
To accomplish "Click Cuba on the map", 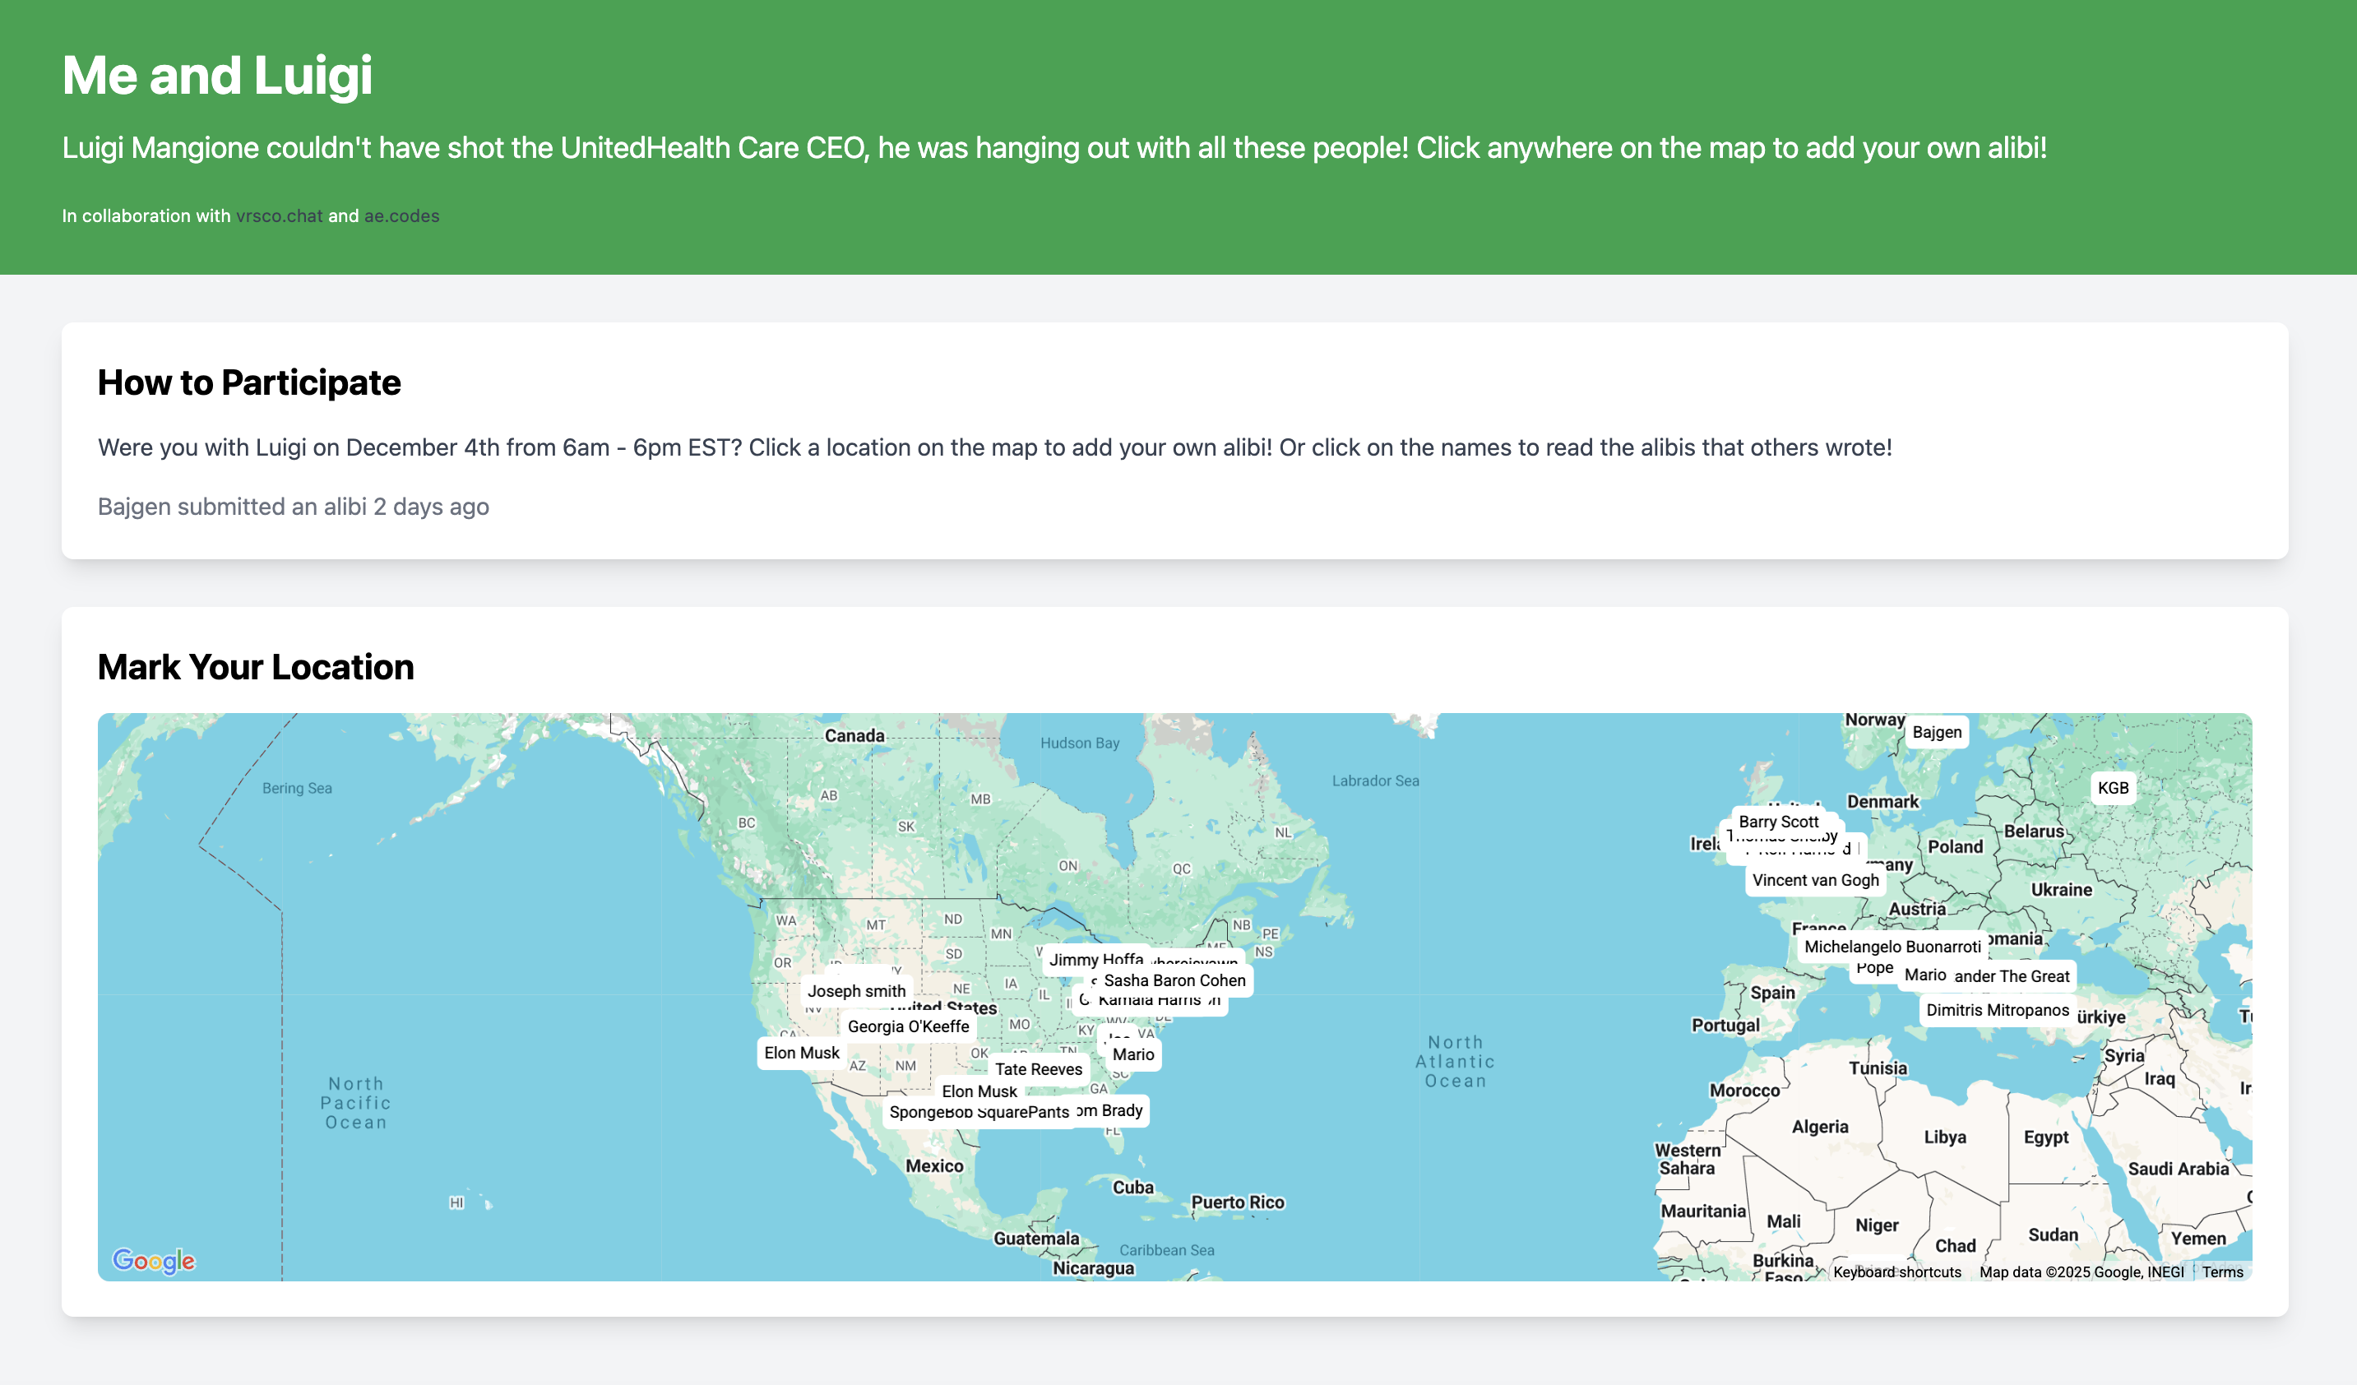I will (x=1132, y=1188).
